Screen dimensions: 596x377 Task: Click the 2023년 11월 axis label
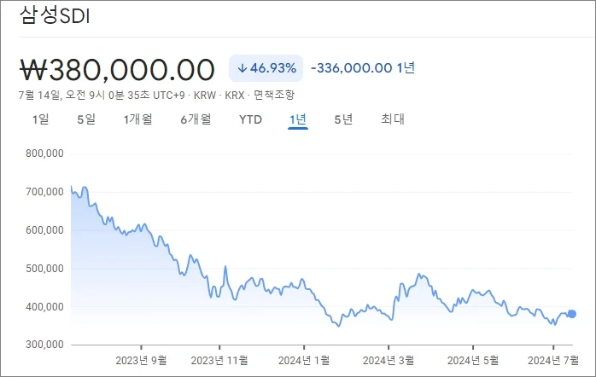coord(219,360)
